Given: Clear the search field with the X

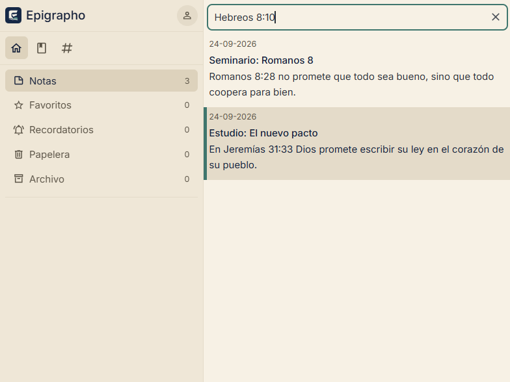Looking at the screenshot, I should (x=496, y=17).
